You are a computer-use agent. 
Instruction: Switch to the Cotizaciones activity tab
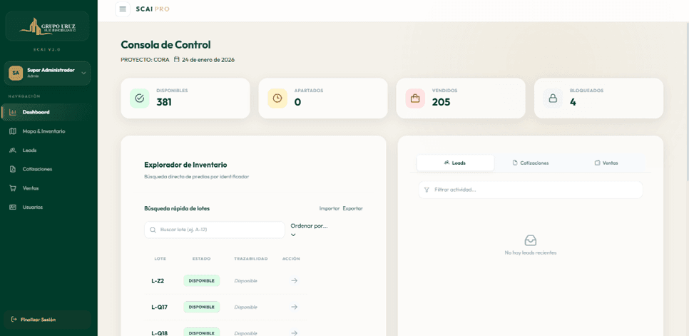[531, 163]
